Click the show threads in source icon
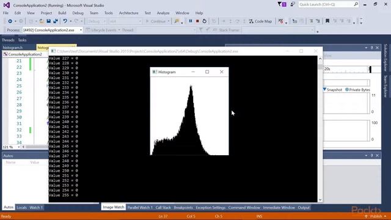Viewport: 391px width, 220px height. (294, 21)
